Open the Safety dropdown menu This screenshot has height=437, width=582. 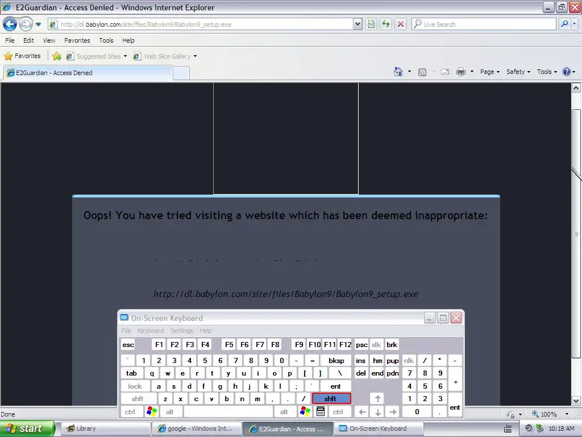coord(518,72)
